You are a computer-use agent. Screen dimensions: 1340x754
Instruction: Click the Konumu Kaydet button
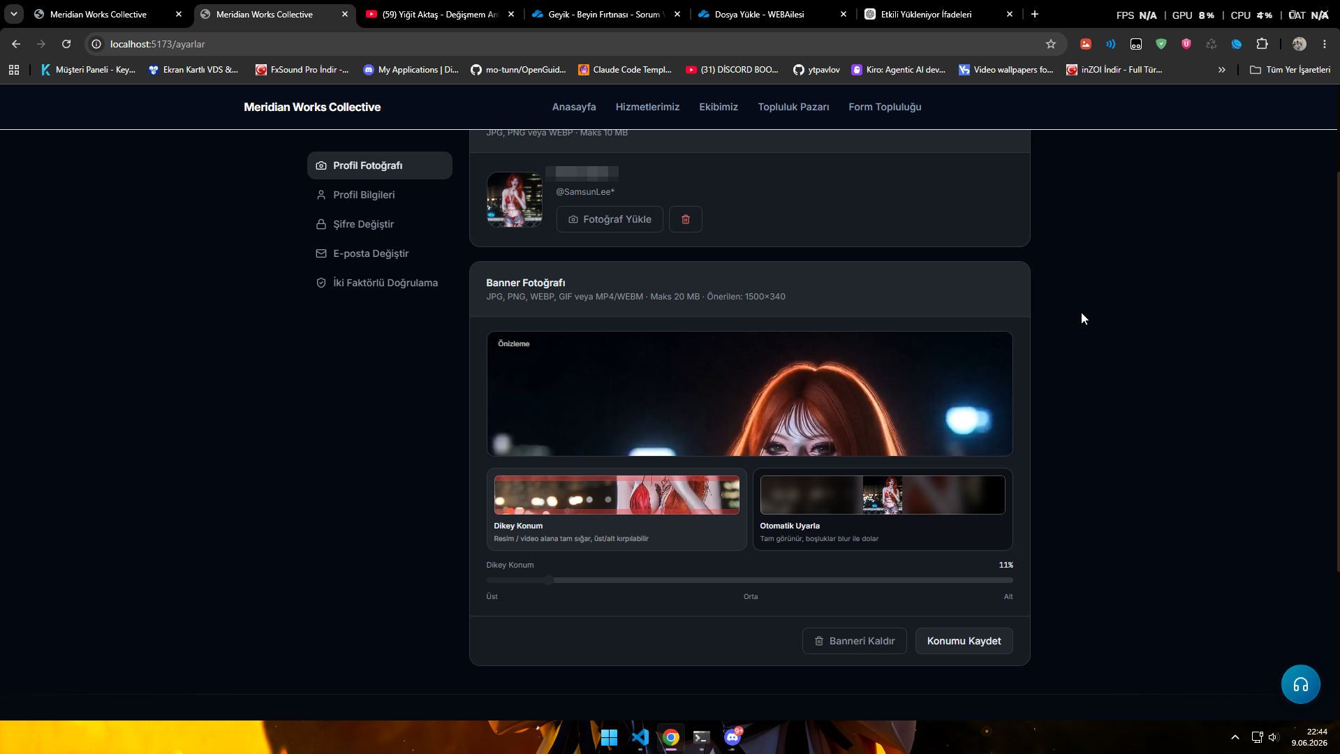coord(964,641)
